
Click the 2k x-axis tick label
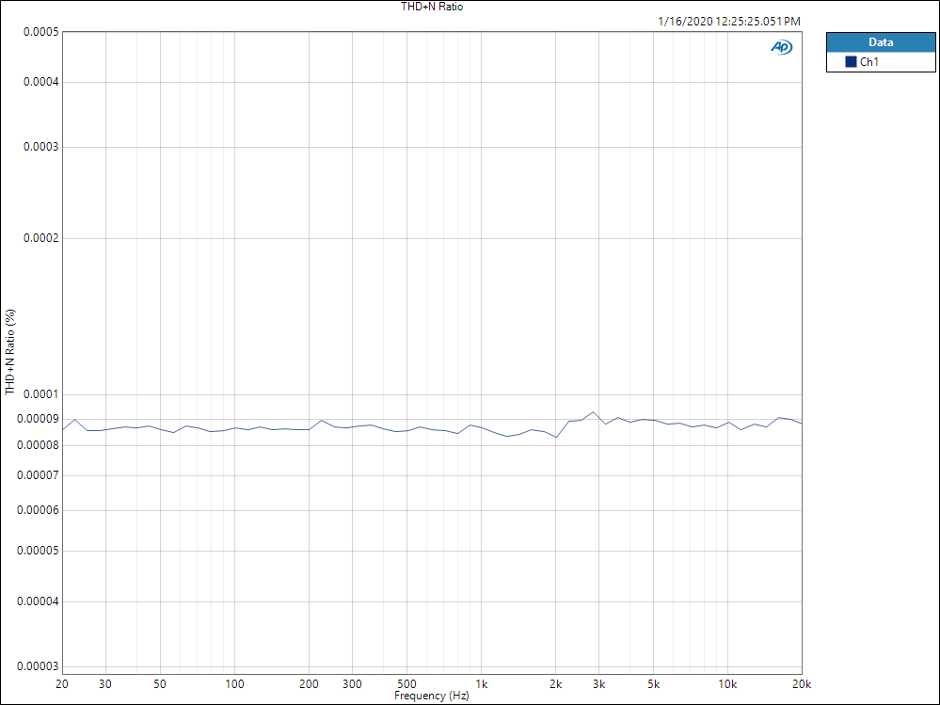click(x=556, y=684)
